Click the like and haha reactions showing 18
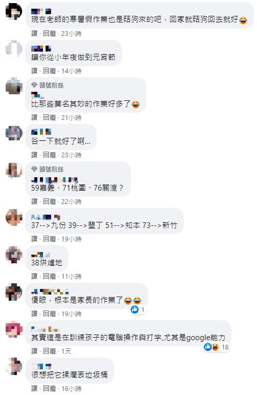Screen dimensions: 257x395 [217, 347]
